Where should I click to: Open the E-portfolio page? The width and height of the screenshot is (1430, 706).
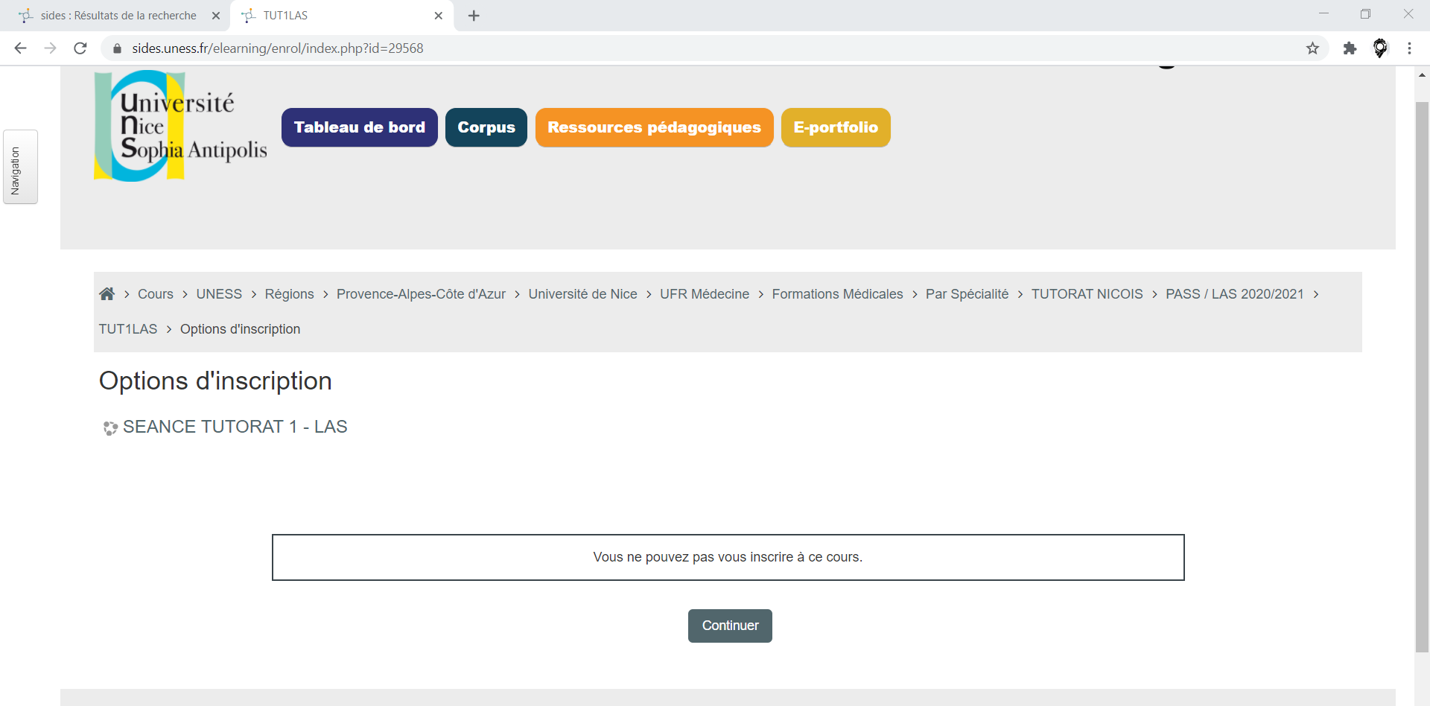tap(835, 127)
